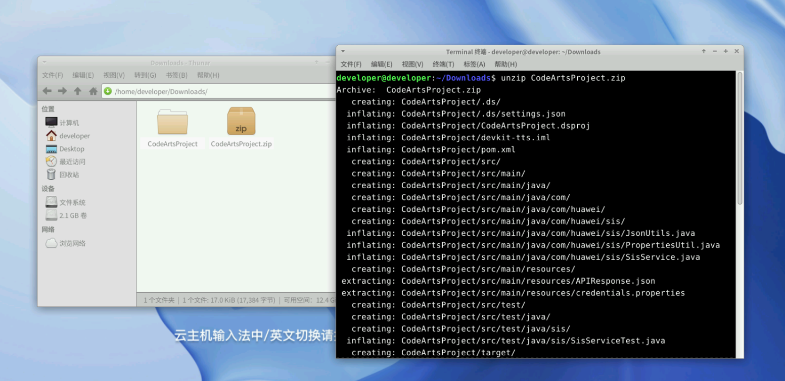785x381 pixels.
Task: Open Thunar 书签(B) menu
Action: 176,75
